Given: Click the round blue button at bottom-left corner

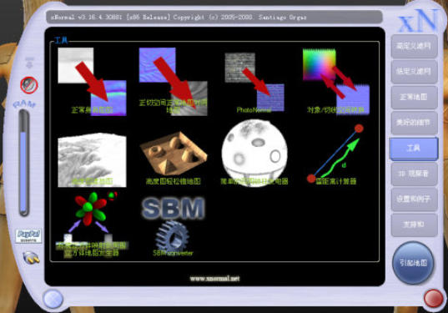Looking at the screenshot, I should click(53, 299).
